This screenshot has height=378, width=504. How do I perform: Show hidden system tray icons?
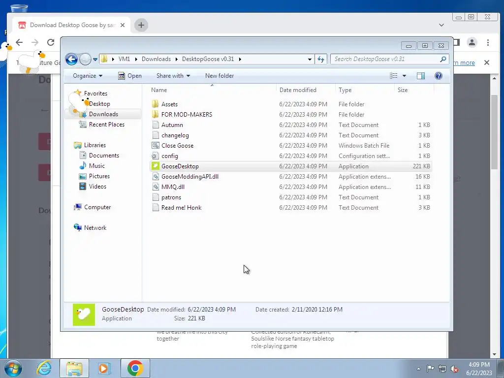coord(418,369)
